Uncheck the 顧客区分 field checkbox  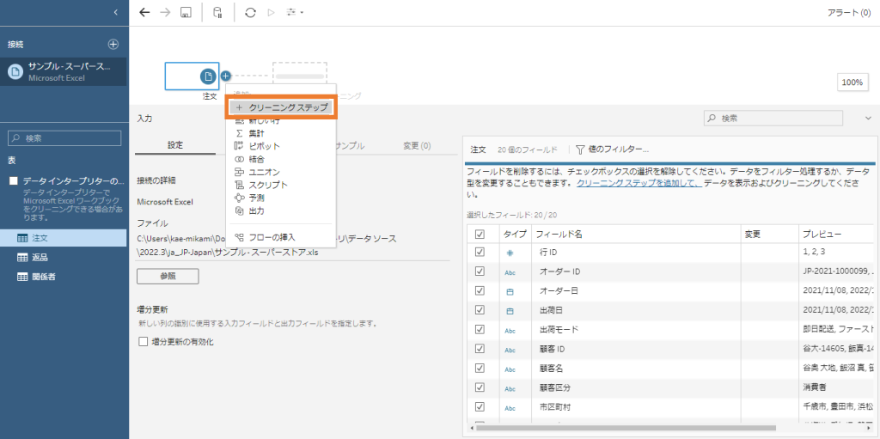(x=480, y=387)
